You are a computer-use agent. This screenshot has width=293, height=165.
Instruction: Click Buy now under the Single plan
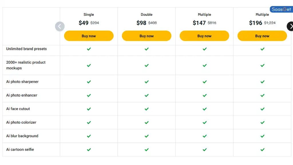pyautogui.click(x=89, y=36)
